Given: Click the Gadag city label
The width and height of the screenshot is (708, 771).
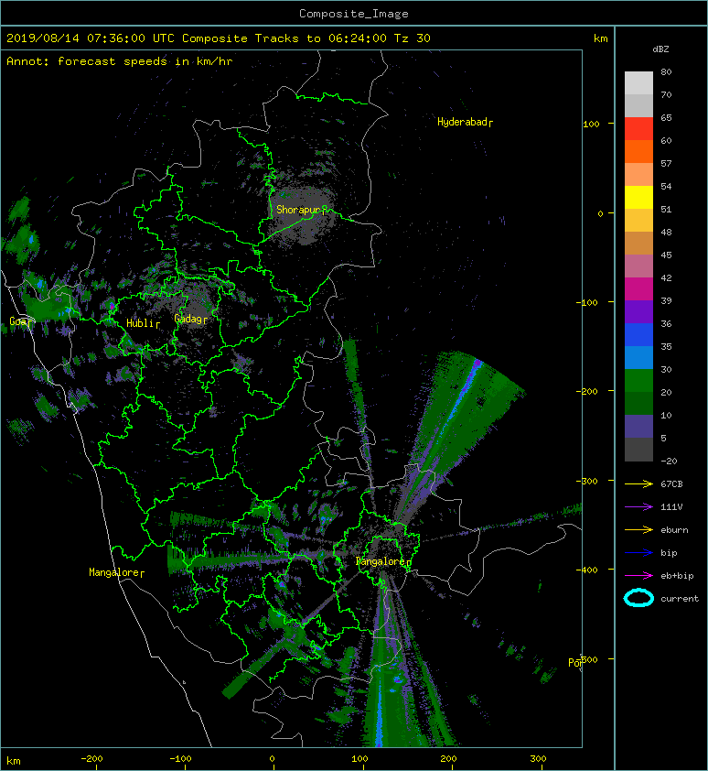Looking at the screenshot, I should click(190, 320).
